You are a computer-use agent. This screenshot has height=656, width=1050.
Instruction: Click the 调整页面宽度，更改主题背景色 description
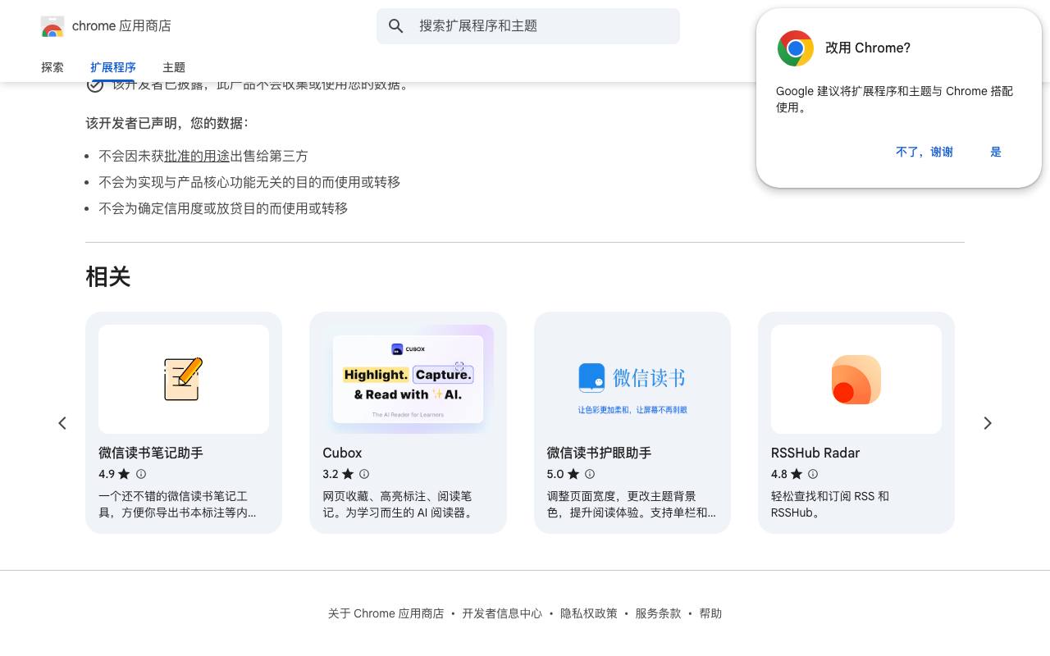pyautogui.click(x=632, y=504)
